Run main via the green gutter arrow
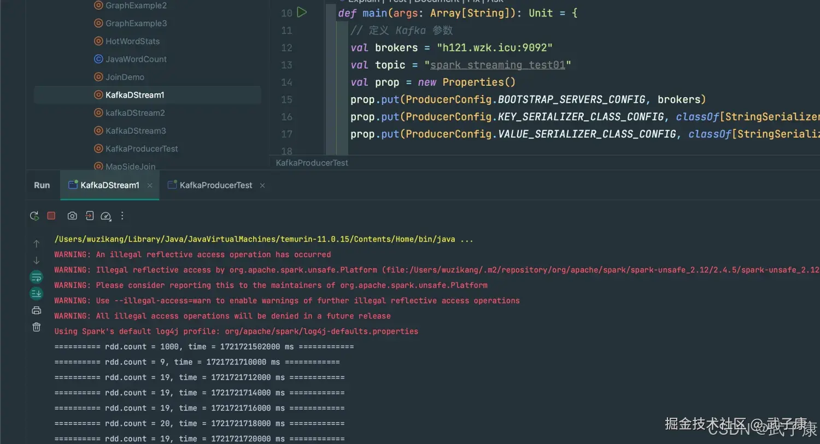 coord(302,12)
